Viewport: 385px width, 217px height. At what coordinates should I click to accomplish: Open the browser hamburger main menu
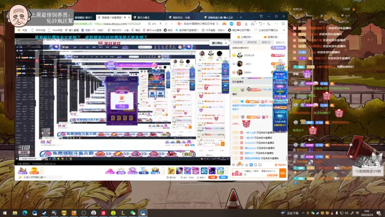(x=283, y=24)
